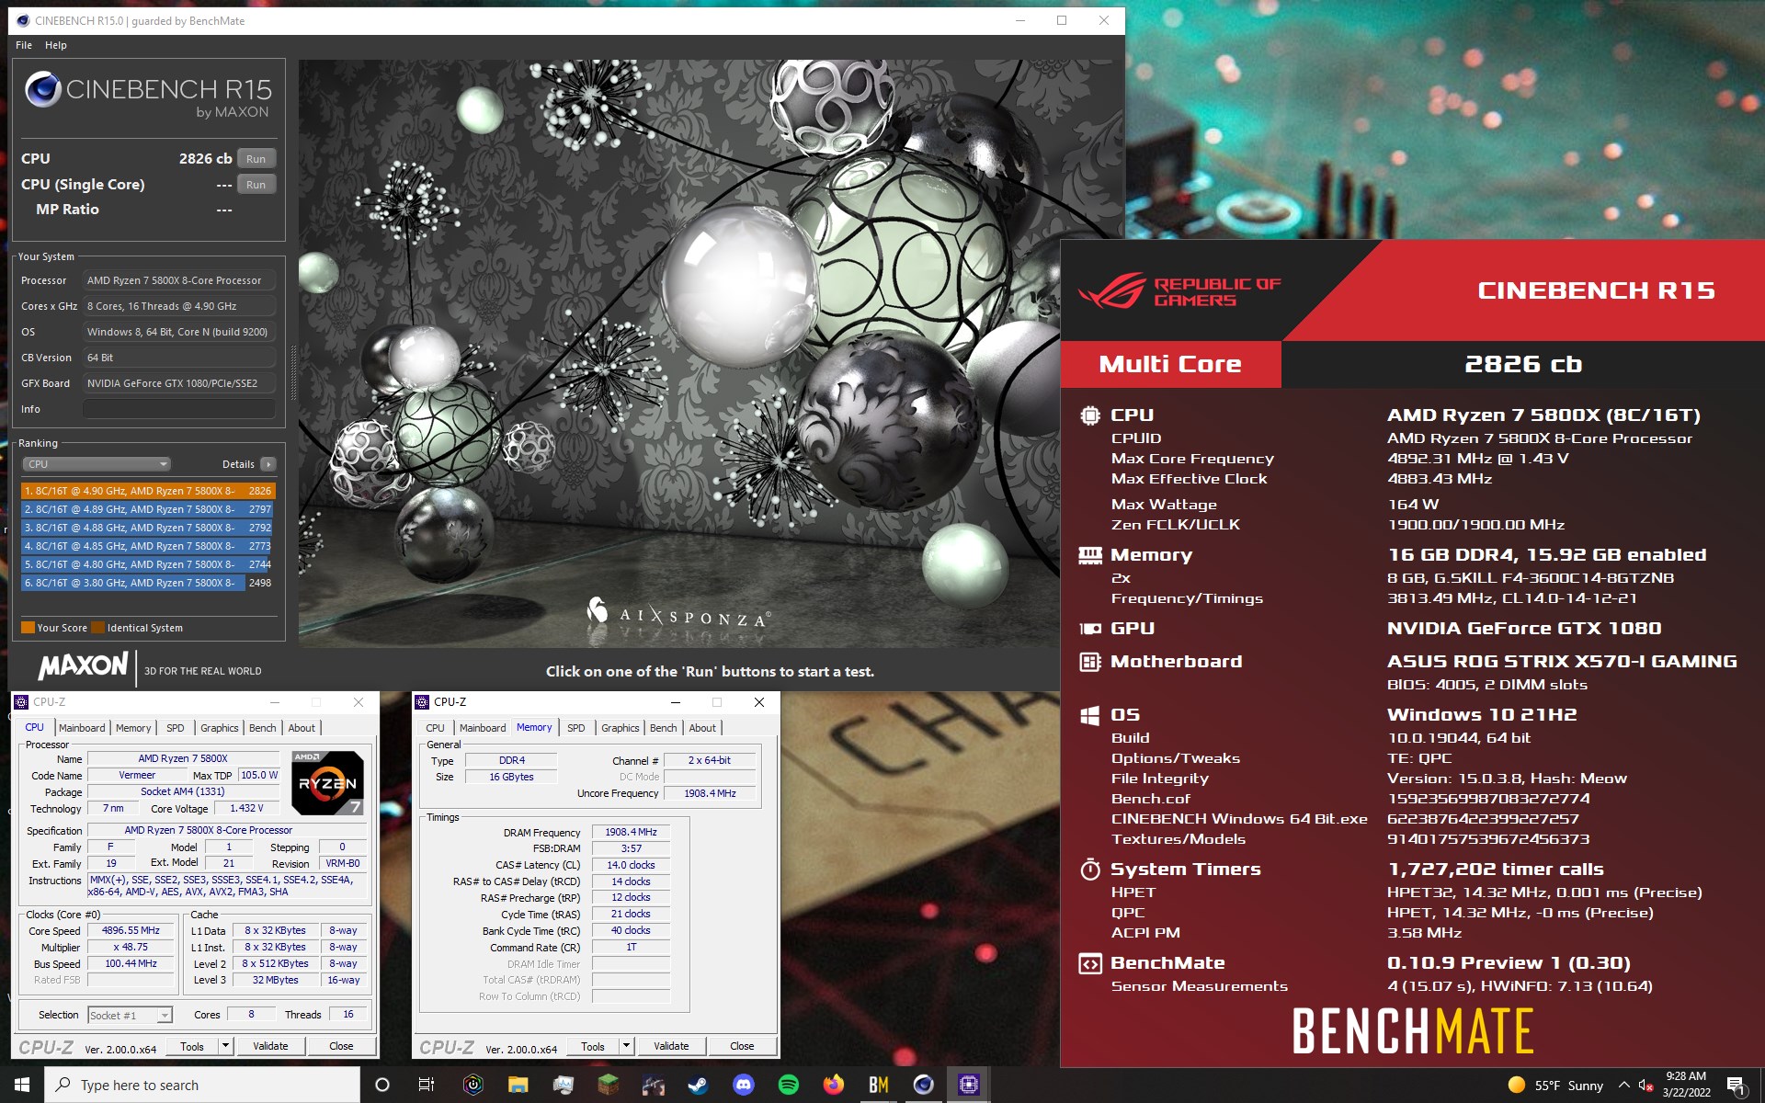Open the notification center icon
This screenshot has height=1103, width=1765.
tap(1737, 1086)
